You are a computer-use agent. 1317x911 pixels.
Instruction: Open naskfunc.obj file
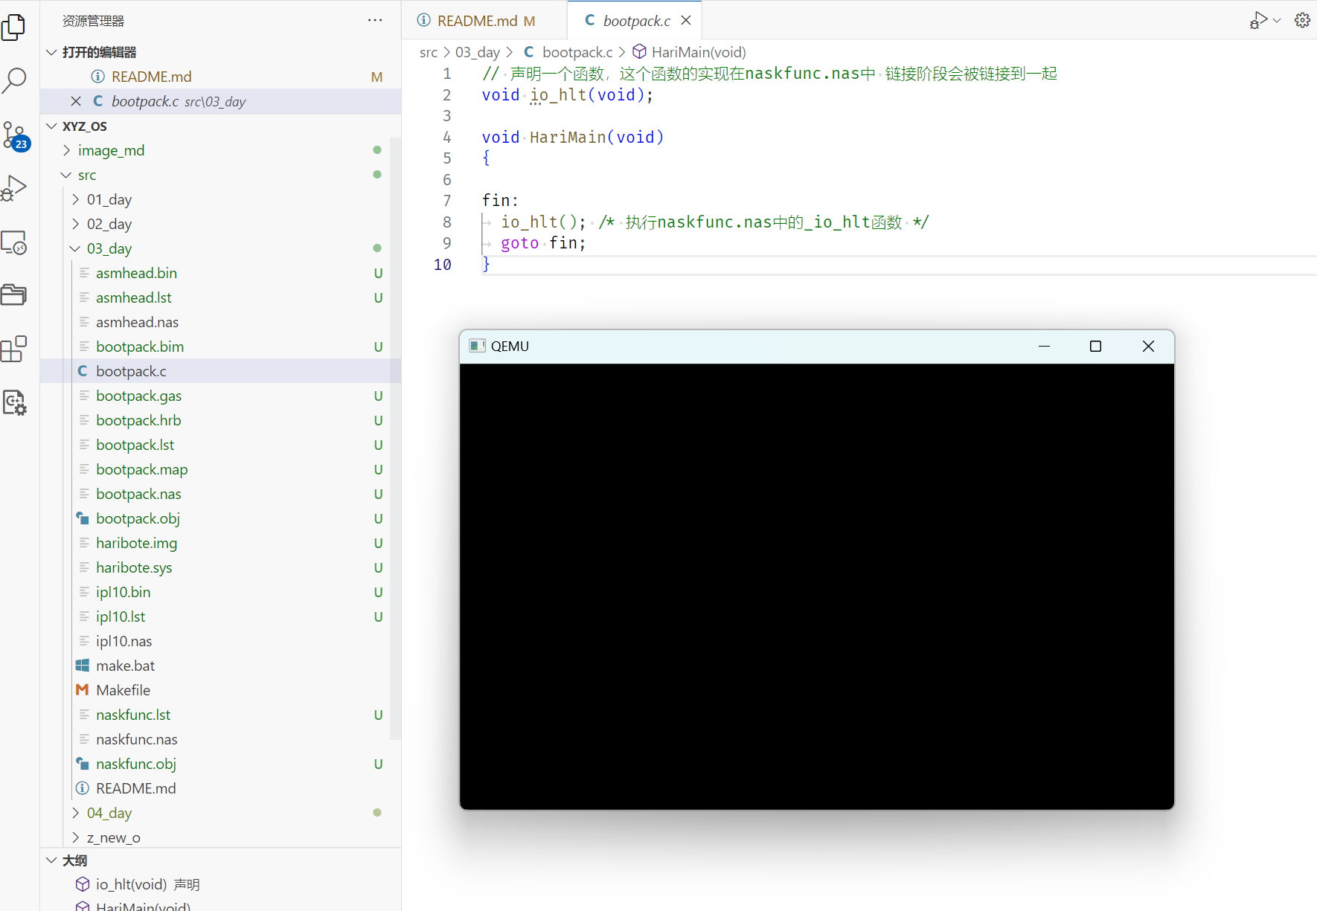[135, 764]
